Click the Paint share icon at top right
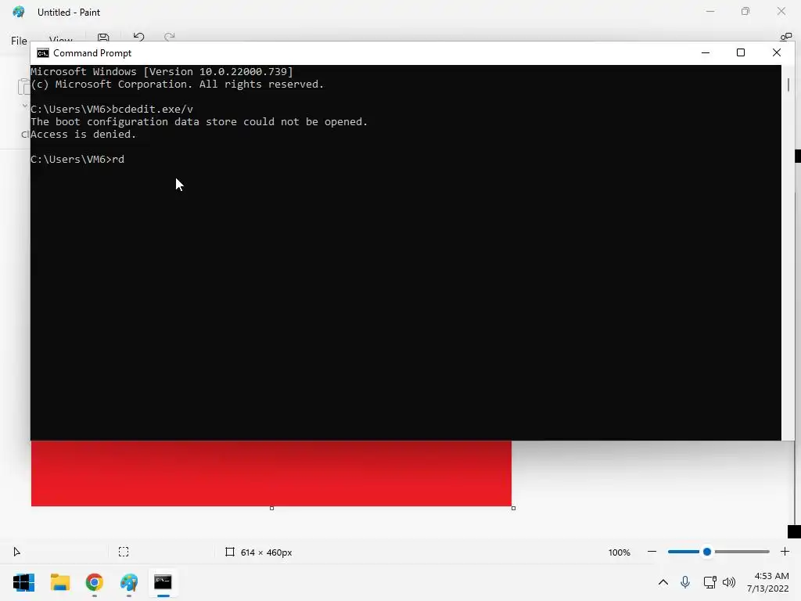The image size is (801, 601). pyautogui.click(x=785, y=36)
